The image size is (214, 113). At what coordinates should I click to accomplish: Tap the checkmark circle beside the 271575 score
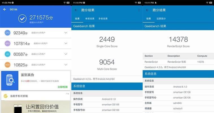point(22,19)
